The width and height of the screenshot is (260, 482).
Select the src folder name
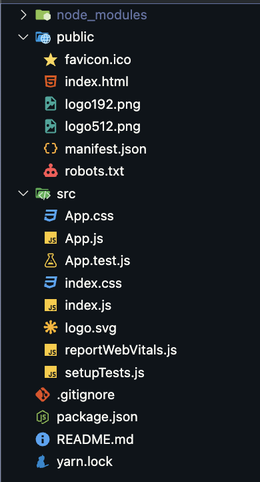click(x=66, y=194)
